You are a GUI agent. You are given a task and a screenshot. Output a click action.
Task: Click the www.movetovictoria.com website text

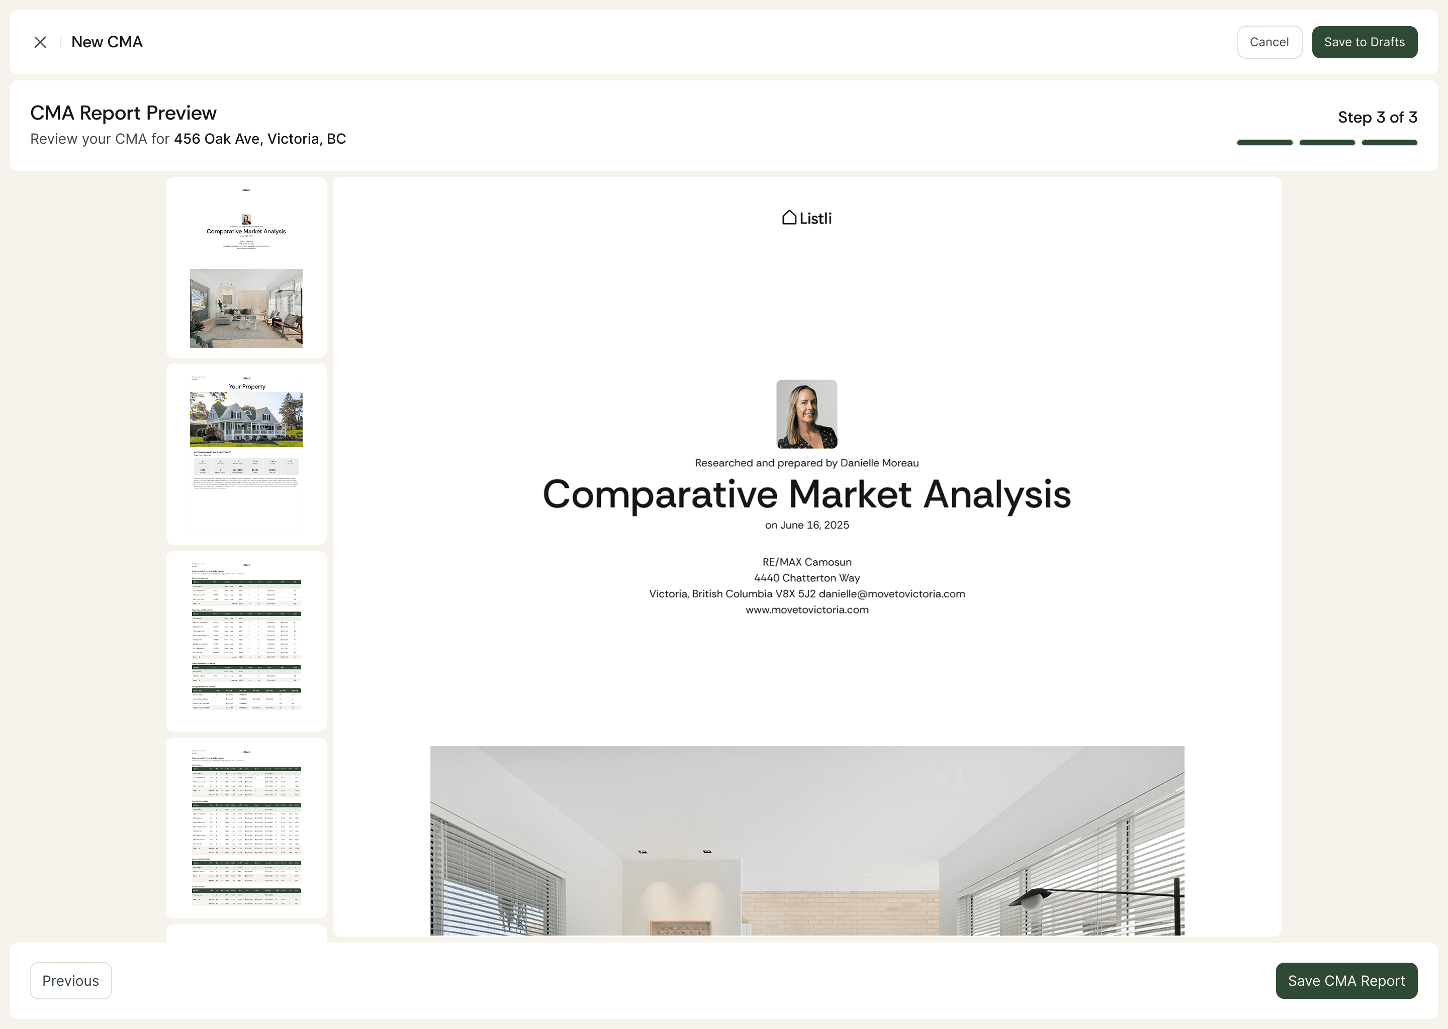click(x=807, y=609)
